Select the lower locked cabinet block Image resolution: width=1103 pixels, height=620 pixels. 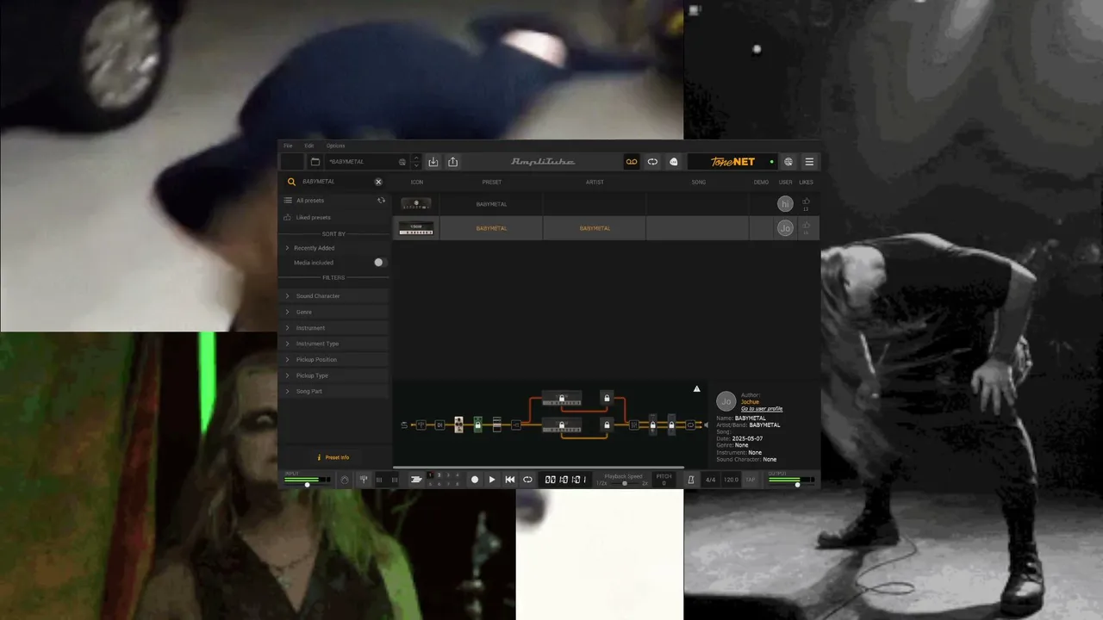click(x=607, y=425)
